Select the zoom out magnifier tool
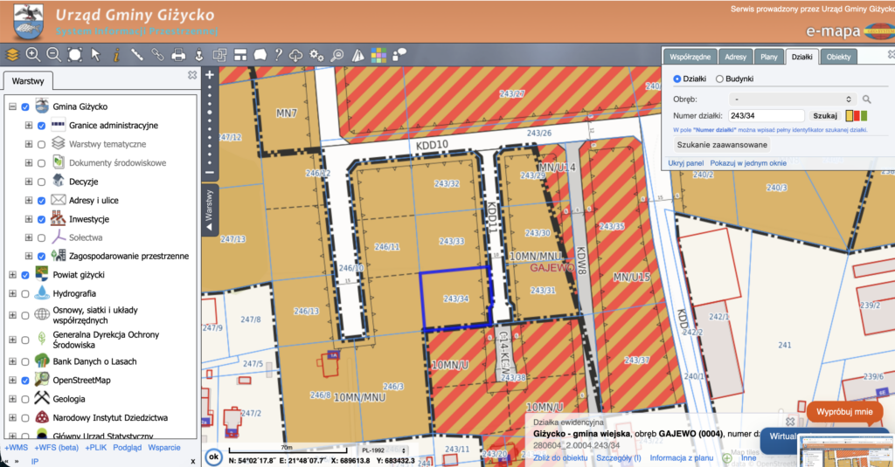This screenshot has width=895, height=467. point(53,55)
